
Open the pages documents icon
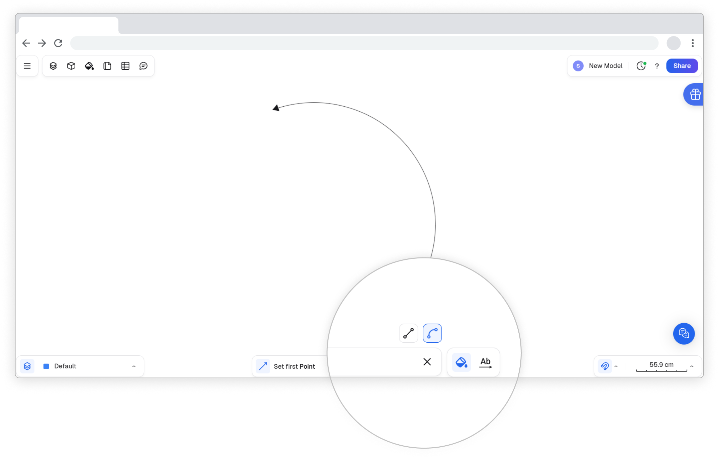[107, 66]
